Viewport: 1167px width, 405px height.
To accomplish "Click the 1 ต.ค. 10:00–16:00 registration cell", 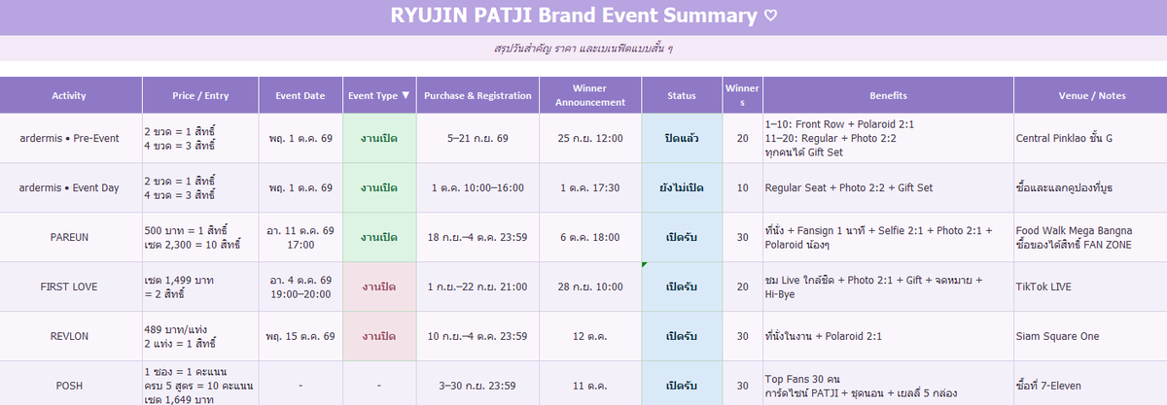I will (x=477, y=187).
